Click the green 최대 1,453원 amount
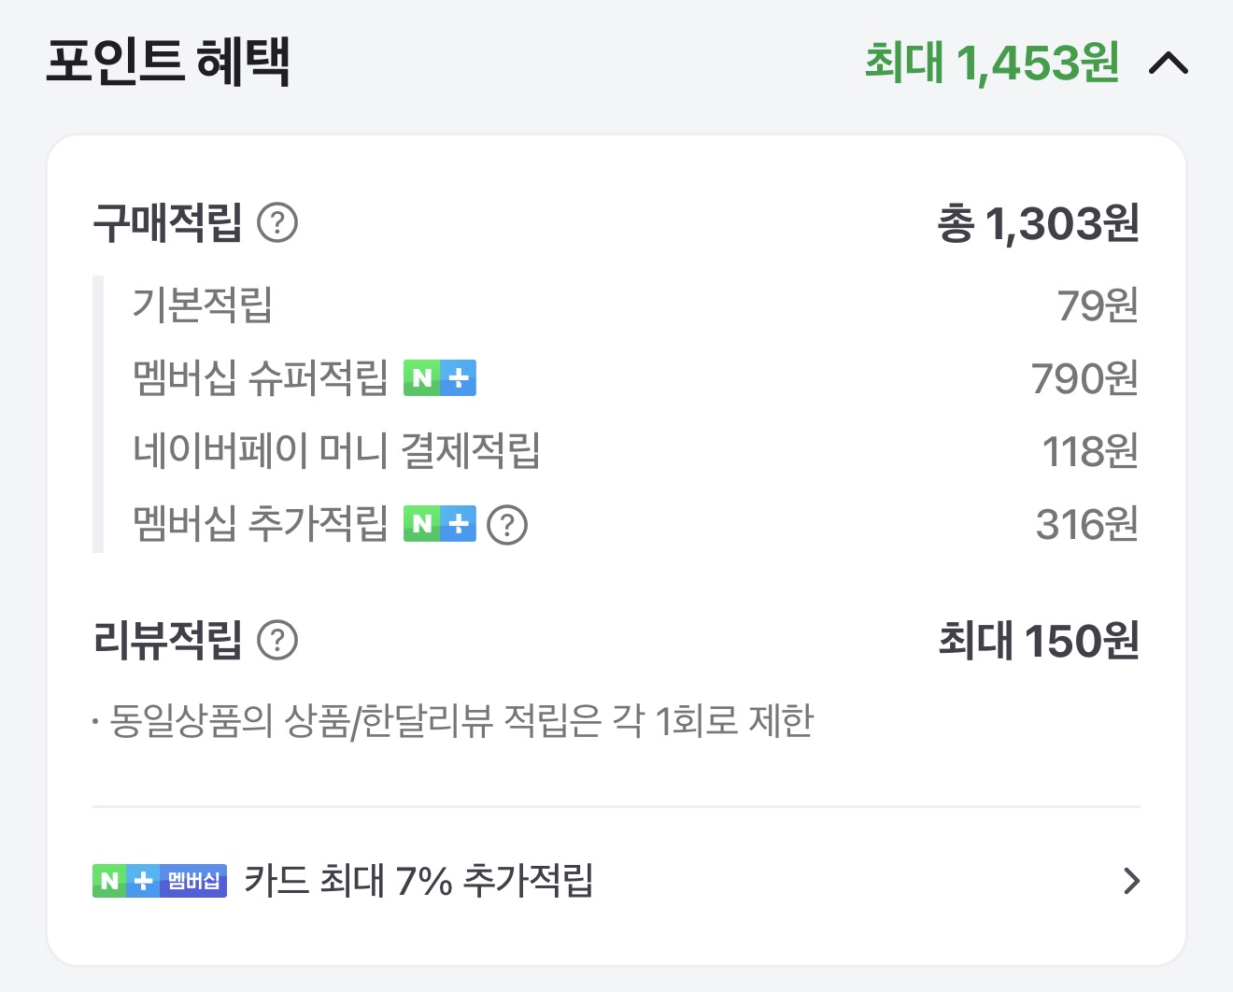This screenshot has width=1233, height=992. pyautogui.click(x=991, y=64)
